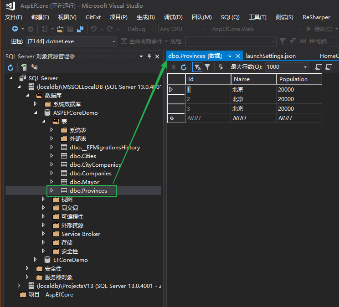Click the first script-to-file icon after max rows
Viewport: 339px width, 307px height.
pyautogui.click(x=318, y=67)
